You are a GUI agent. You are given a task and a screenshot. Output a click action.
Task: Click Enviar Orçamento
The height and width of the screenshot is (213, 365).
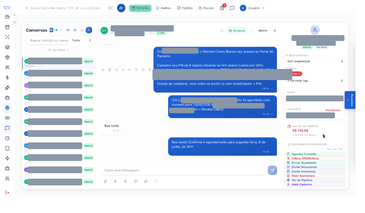click(x=315, y=163)
